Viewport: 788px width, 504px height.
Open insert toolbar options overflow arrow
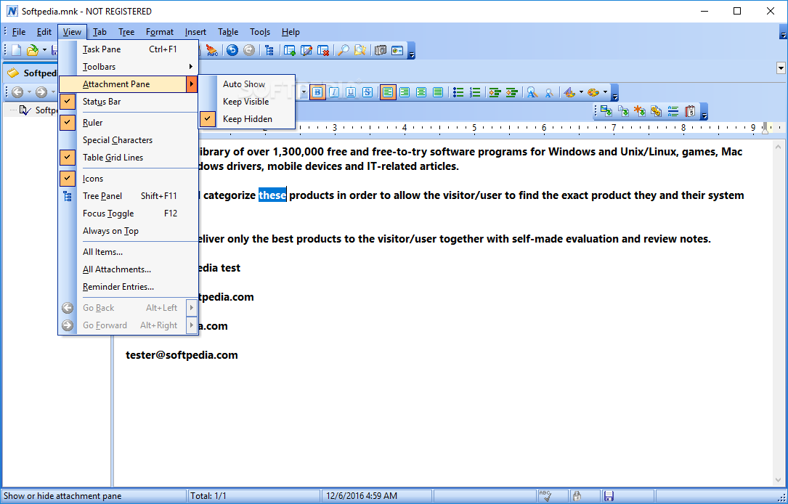tap(704, 112)
